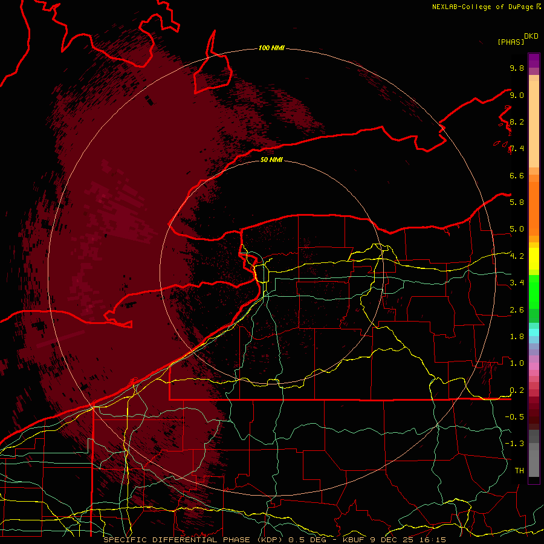Pick the bright green color bar segment
Screen dimensions: 544x544
pos(534,291)
